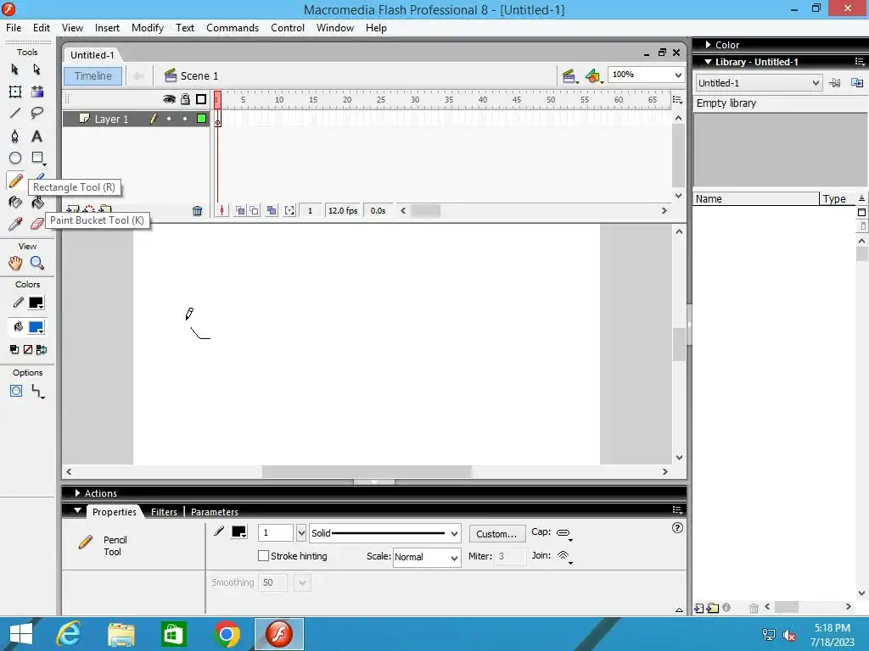Launch Google Chrome from the taskbar
Screen dimensions: 869x651
(227, 634)
